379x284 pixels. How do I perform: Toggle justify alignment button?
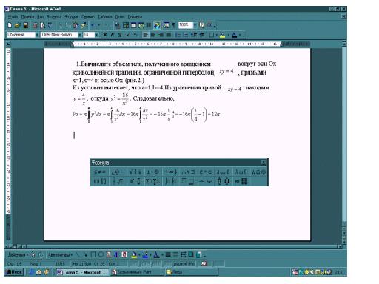tap(169, 35)
